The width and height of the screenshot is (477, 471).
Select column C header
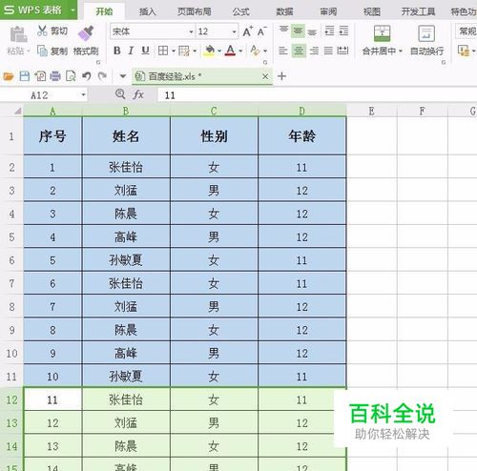(214, 111)
